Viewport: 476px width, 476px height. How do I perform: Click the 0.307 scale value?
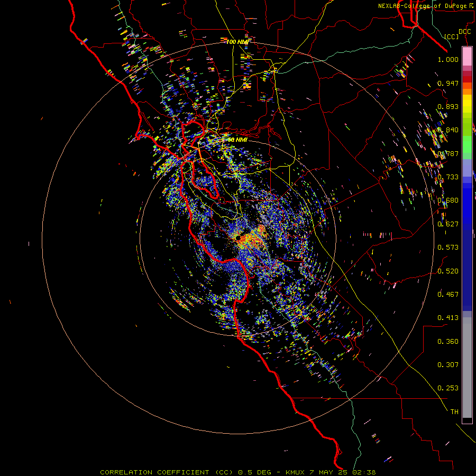(448, 365)
